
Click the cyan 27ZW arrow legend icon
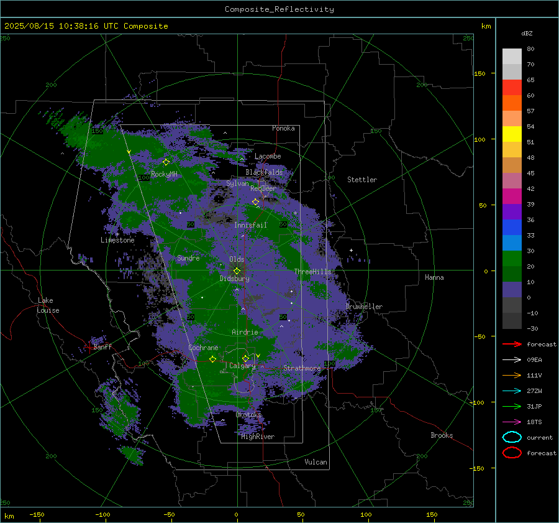tap(512, 391)
